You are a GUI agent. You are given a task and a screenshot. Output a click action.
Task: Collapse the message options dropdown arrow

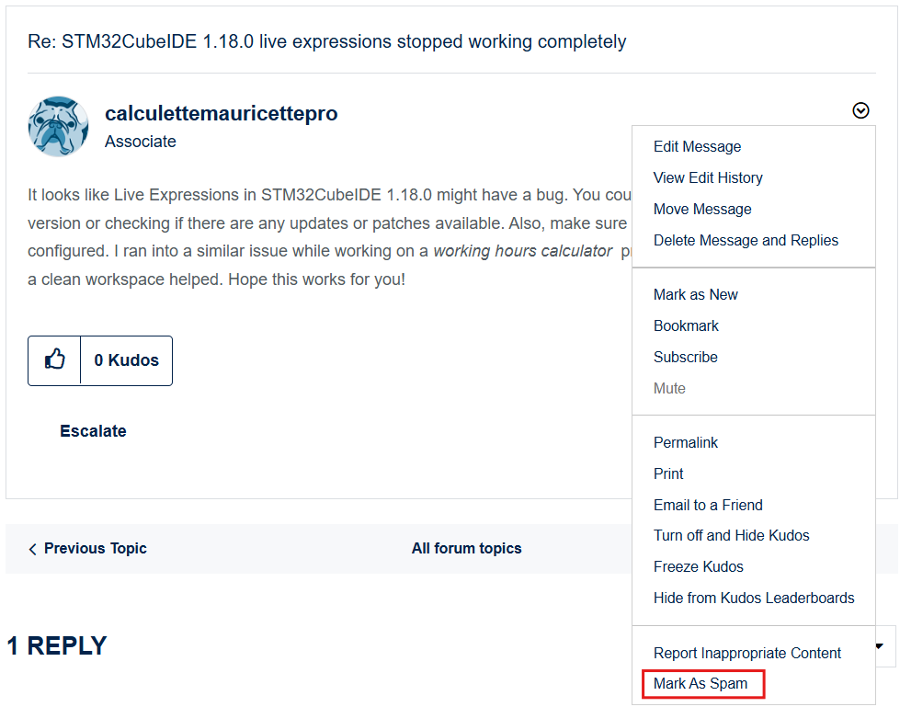[860, 110]
